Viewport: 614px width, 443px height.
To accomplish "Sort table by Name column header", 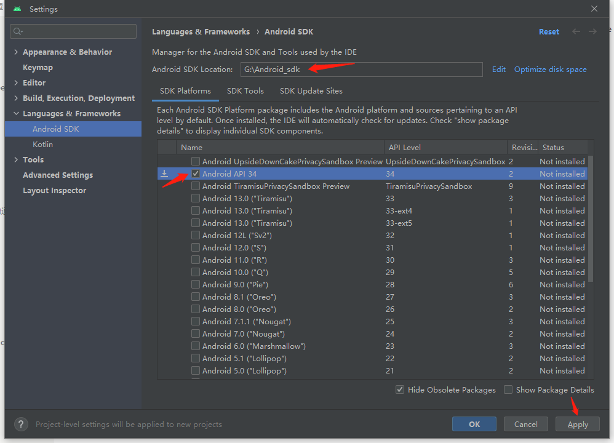I will pos(280,147).
